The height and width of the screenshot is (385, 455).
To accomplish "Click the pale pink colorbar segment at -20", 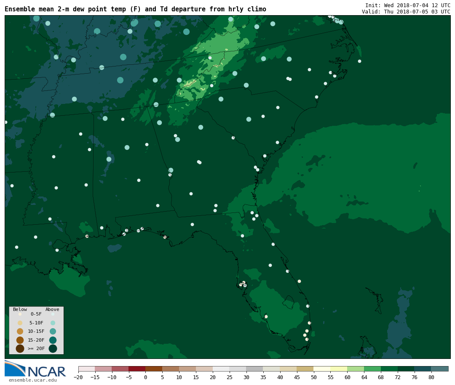I will point(87,369).
